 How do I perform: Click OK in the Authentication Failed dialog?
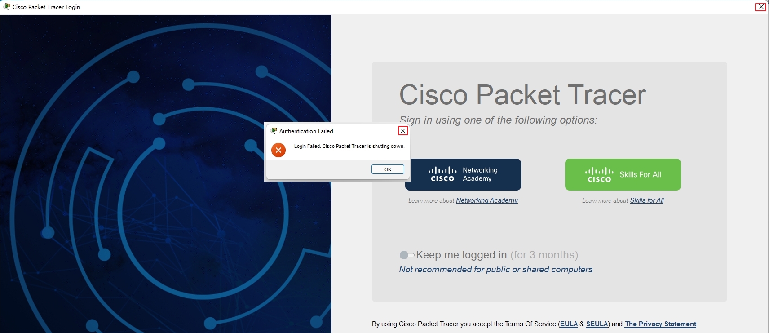click(x=388, y=169)
